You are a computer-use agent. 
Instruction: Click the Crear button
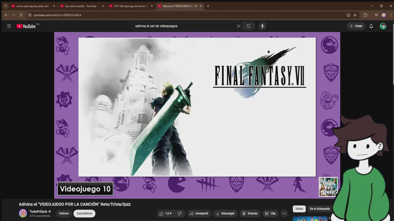click(356, 26)
